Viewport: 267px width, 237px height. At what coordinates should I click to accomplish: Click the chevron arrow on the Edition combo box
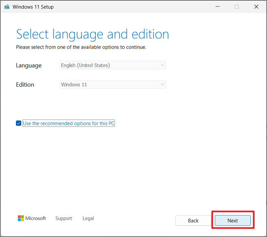tap(162, 85)
